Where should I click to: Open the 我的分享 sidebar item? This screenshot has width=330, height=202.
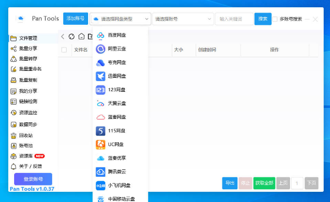[x=33, y=91]
